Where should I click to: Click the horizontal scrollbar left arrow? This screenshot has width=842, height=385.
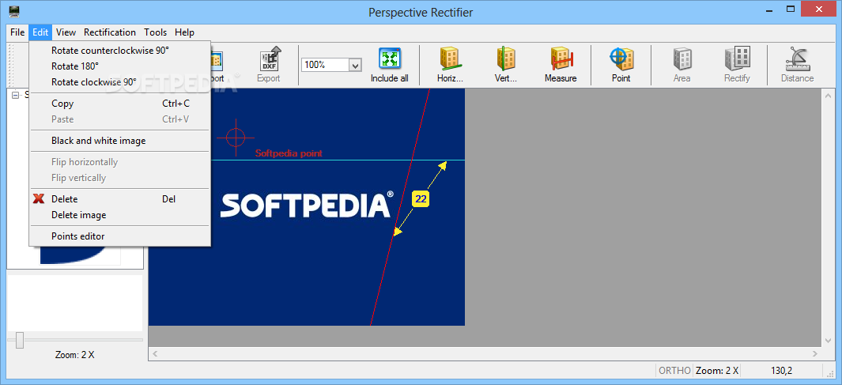click(155, 354)
